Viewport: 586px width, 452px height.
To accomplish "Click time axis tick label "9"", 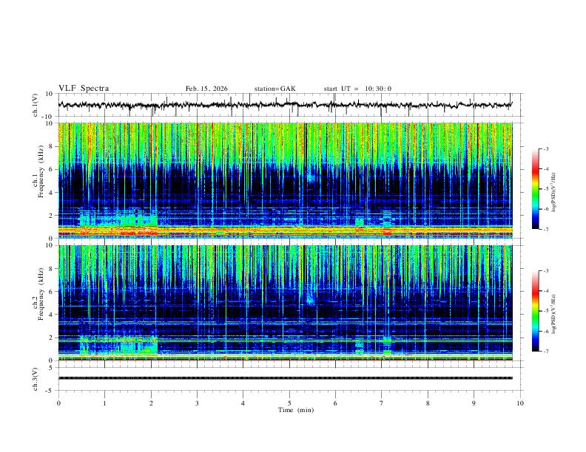I will coord(474,403).
